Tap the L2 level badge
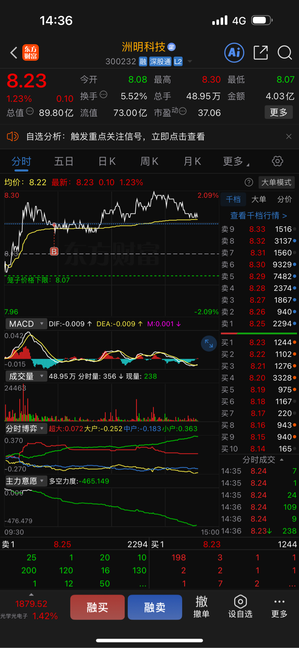 pyautogui.click(x=178, y=61)
